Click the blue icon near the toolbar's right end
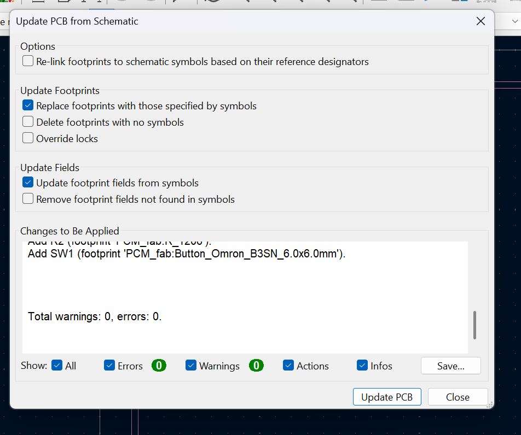Viewport: 521px width, 435px height. coord(463,2)
